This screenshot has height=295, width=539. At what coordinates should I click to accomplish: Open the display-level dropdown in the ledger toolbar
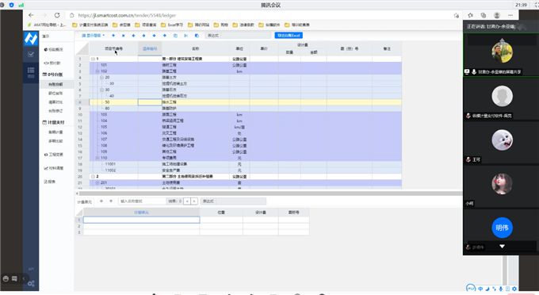coord(94,36)
